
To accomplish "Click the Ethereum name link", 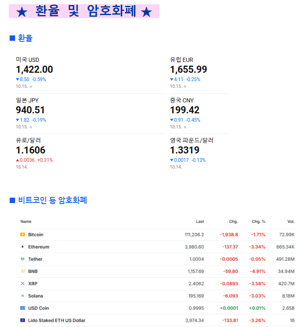I will 38,247.
